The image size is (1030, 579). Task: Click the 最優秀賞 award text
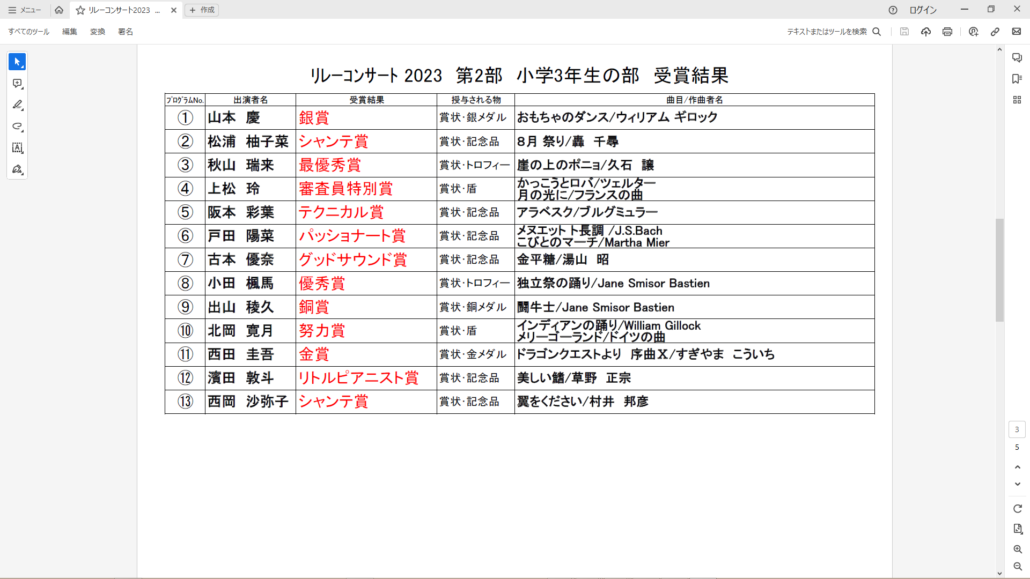click(x=330, y=165)
